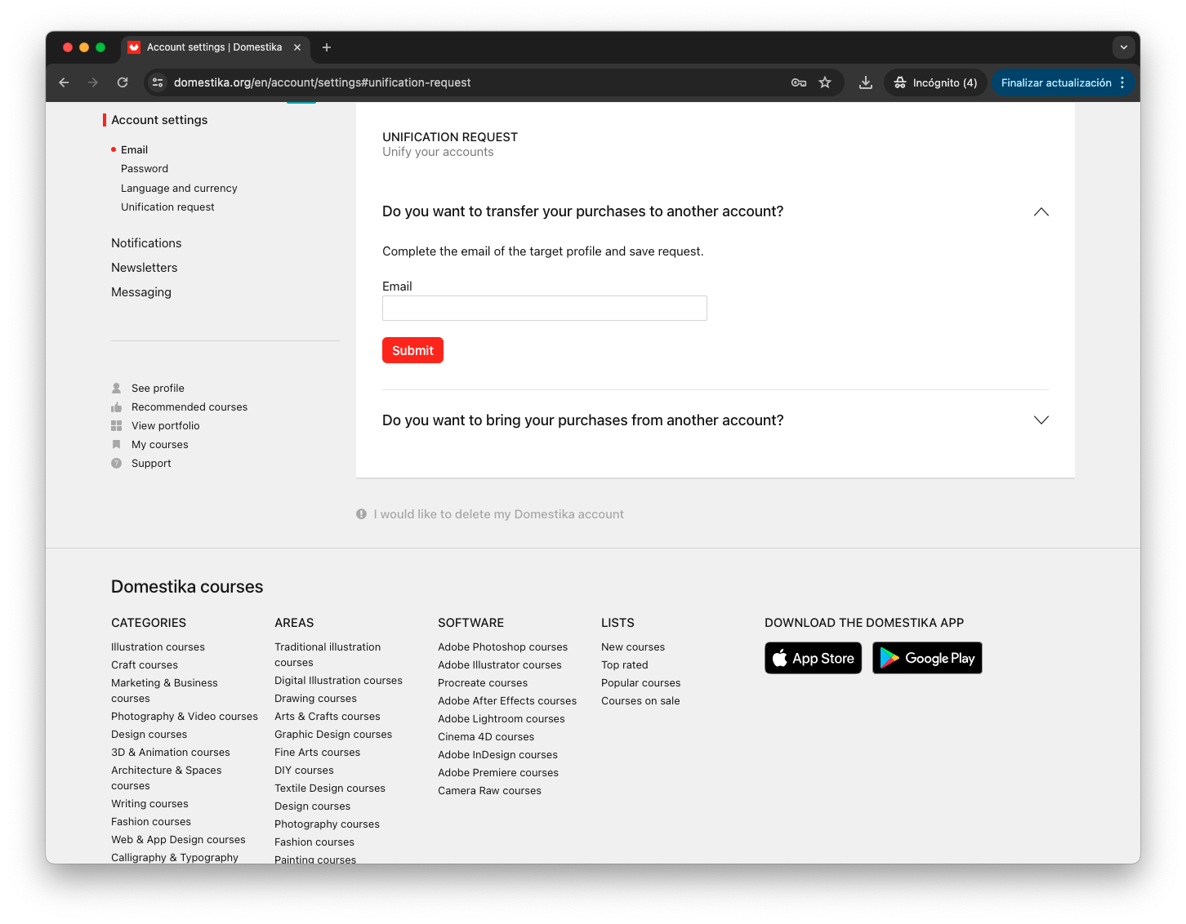Image resolution: width=1186 pixels, height=924 pixels.
Task: Click the App Store download badge
Action: [813, 658]
